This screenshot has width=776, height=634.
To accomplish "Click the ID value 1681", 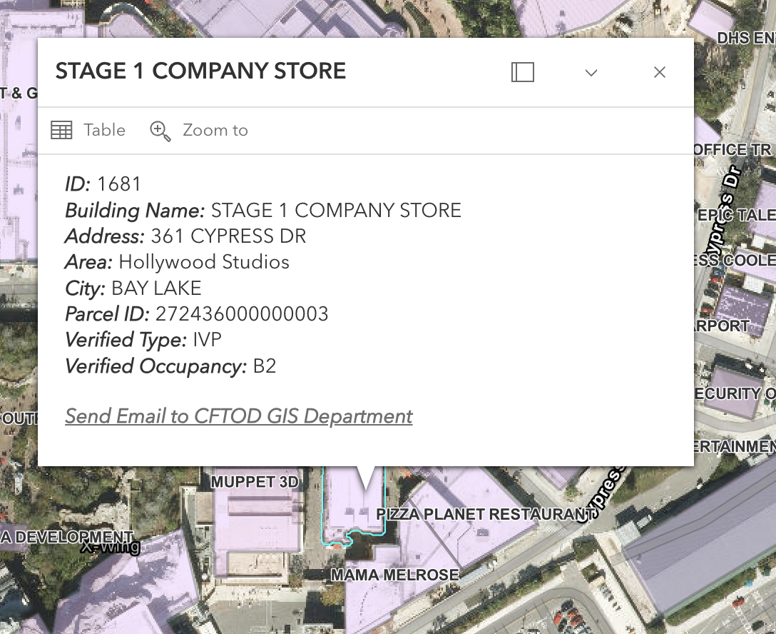I will pos(119,184).
